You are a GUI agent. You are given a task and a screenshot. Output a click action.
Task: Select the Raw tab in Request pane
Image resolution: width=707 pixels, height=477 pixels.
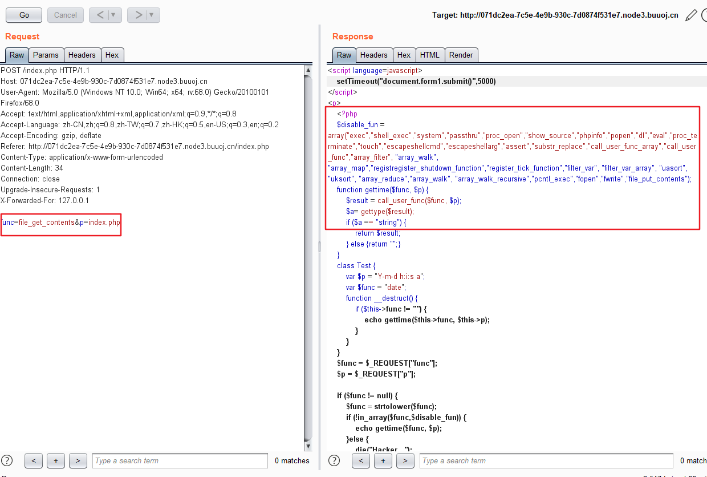(17, 55)
